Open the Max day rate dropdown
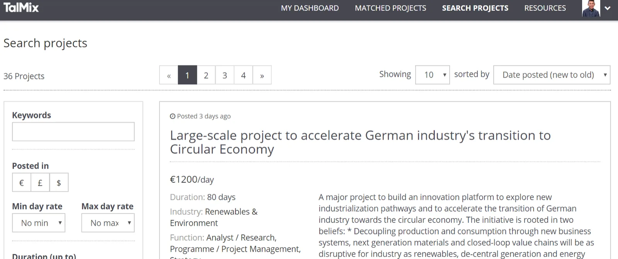The height and width of the screenshot is (259, 618). click(x=108, y=223)
